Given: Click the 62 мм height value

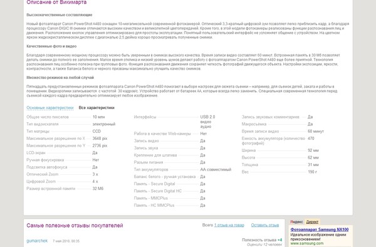Looking at the screenshot, I should coord(313,158).
